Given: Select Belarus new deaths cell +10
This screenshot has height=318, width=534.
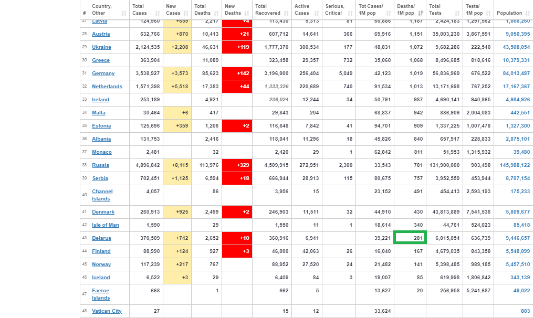Looking at the screenshot, I should click(x=237, y=238).
